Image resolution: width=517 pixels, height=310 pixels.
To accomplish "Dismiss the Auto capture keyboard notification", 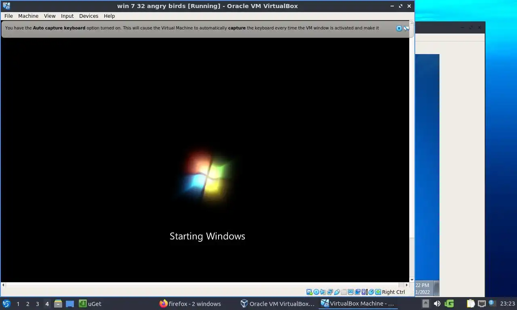I will (399, 28).
